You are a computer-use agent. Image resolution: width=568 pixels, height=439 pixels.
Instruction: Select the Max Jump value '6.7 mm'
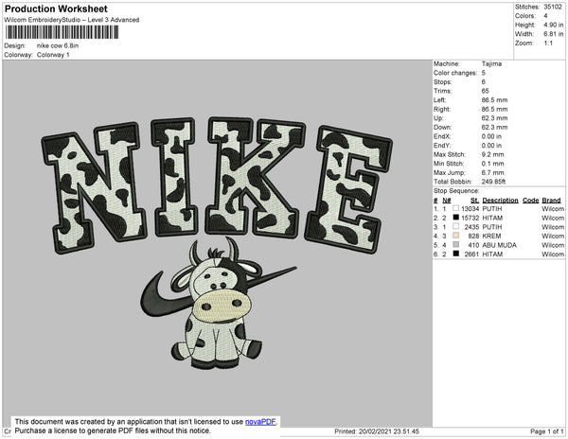pyautogui.click(x=492, y=172)
